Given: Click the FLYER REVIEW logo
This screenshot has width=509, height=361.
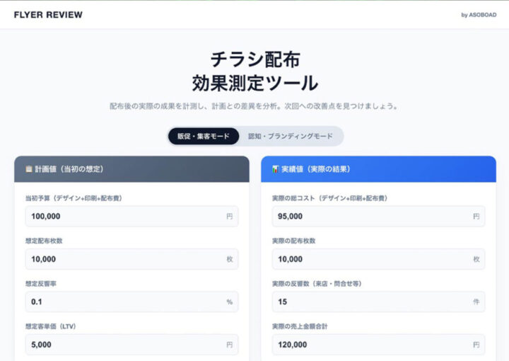Looking at the screenshot, I should coord(48,15).
